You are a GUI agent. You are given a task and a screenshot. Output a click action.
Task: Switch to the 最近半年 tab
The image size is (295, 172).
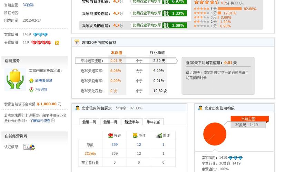tap(132, 122)
